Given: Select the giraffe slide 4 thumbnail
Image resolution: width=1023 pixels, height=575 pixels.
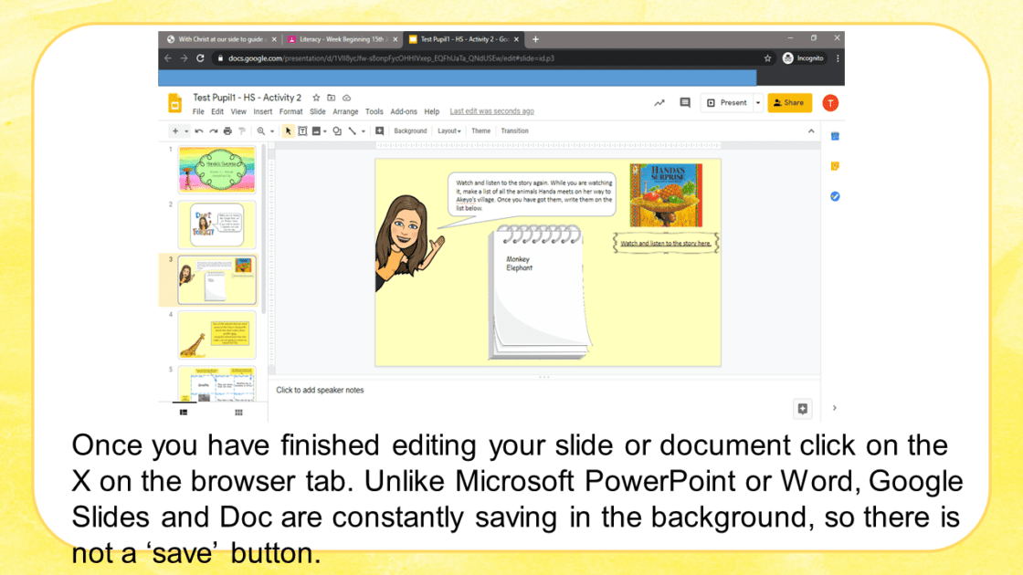Looking at the screenshot, I should click(x=216, y=335).
